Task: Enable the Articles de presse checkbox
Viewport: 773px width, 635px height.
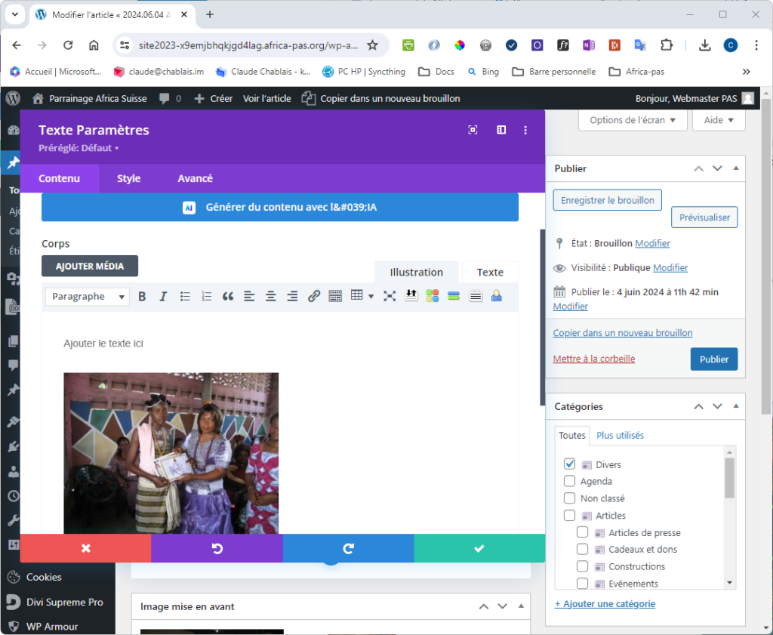Action: (583, 532)
